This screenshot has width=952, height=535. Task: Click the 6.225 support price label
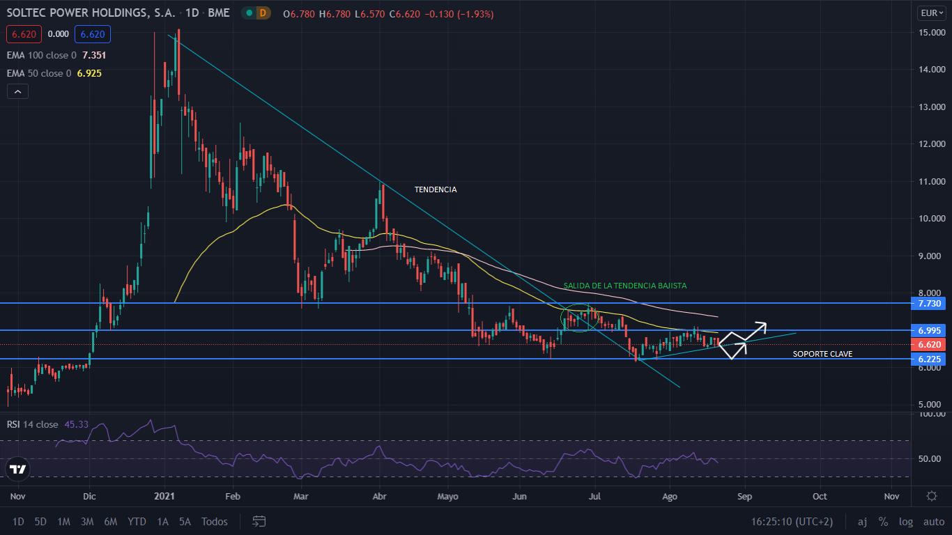[x=929, y=359]
